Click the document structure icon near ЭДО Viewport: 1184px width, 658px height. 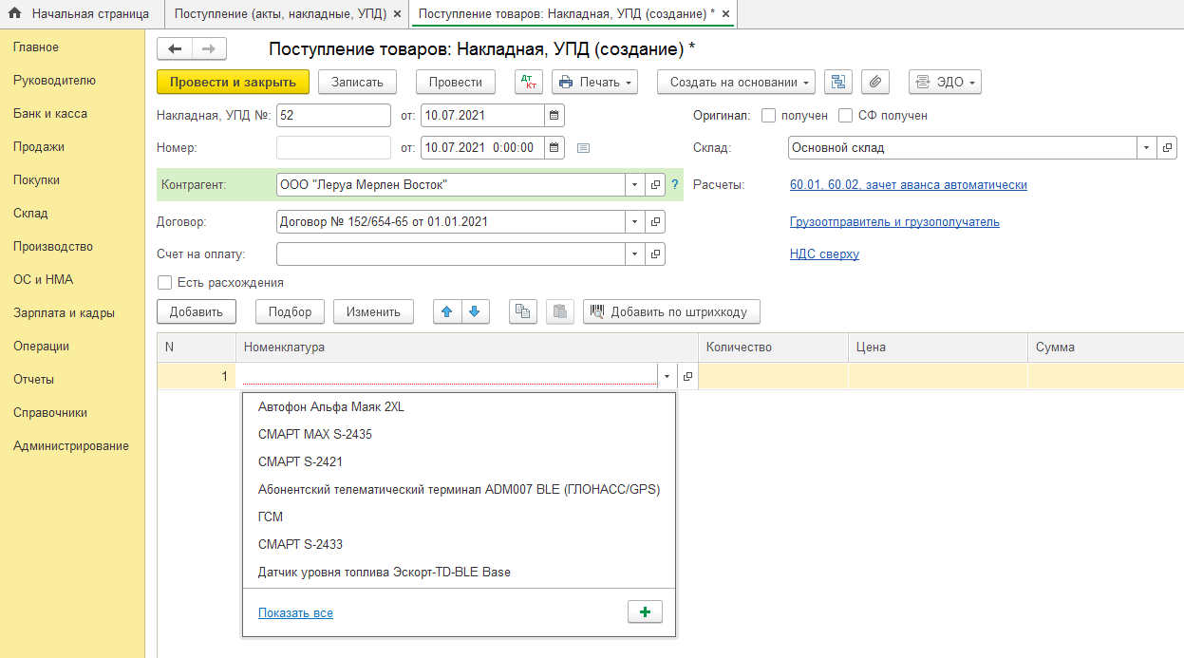coord(838,83)
